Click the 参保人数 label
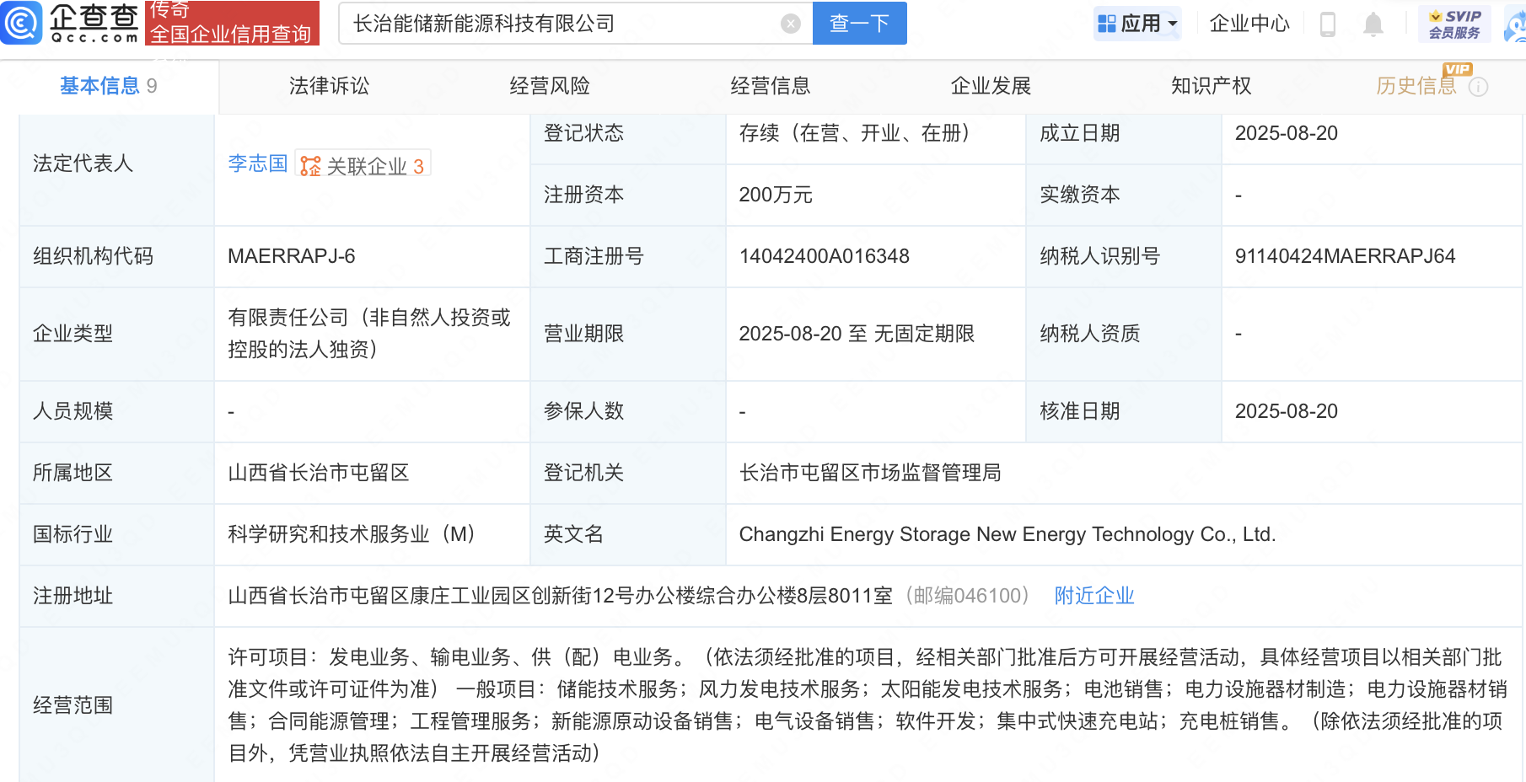 (583, 411)
